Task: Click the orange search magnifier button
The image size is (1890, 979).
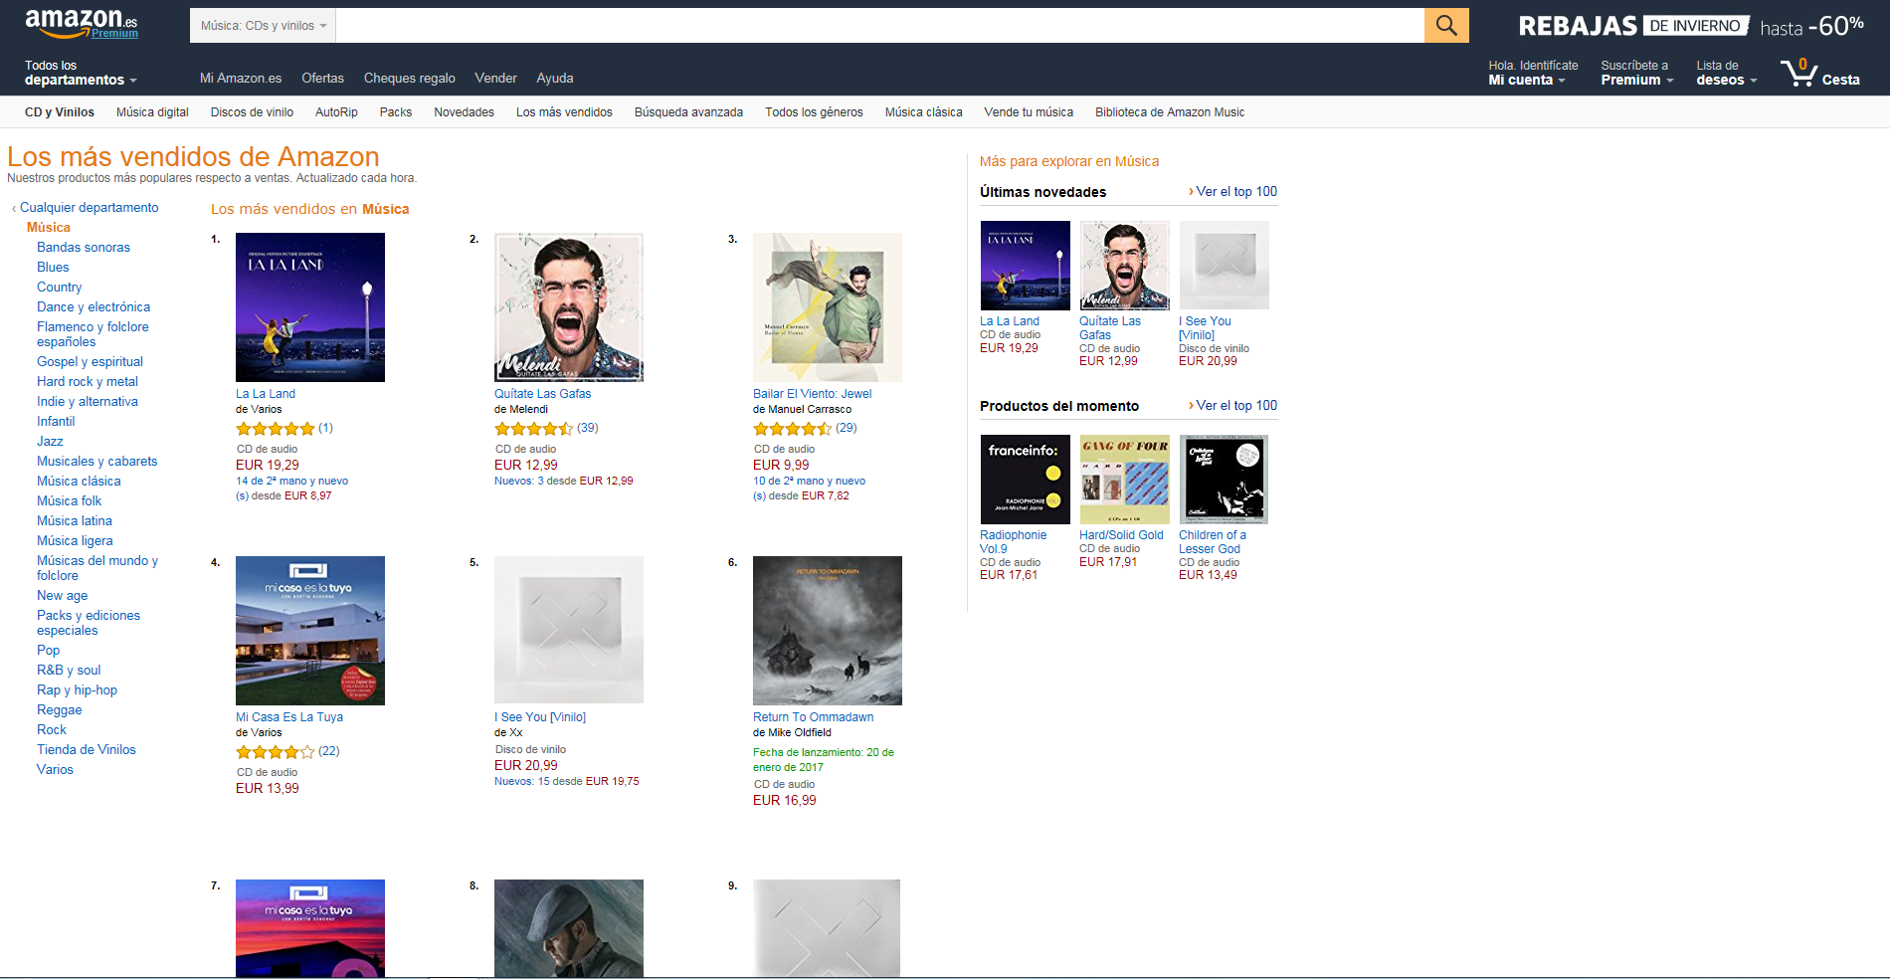Action: [x=1446, y=26]
